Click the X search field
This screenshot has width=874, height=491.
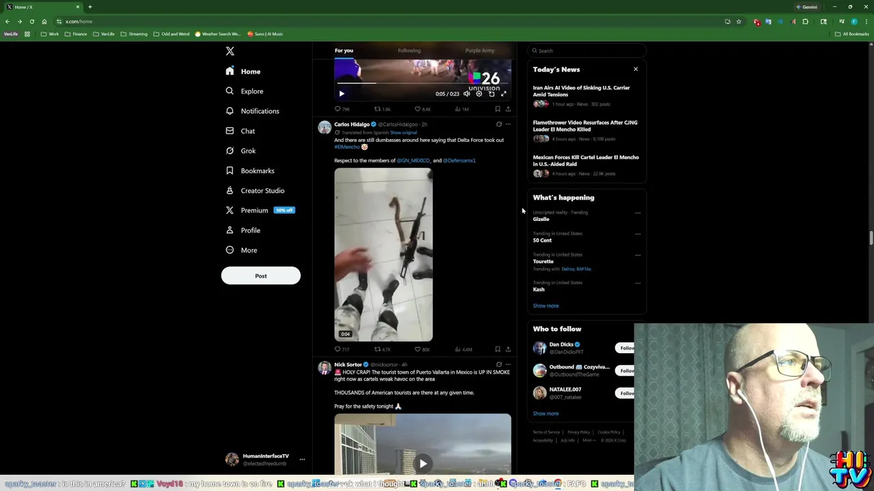pos(587,50)
